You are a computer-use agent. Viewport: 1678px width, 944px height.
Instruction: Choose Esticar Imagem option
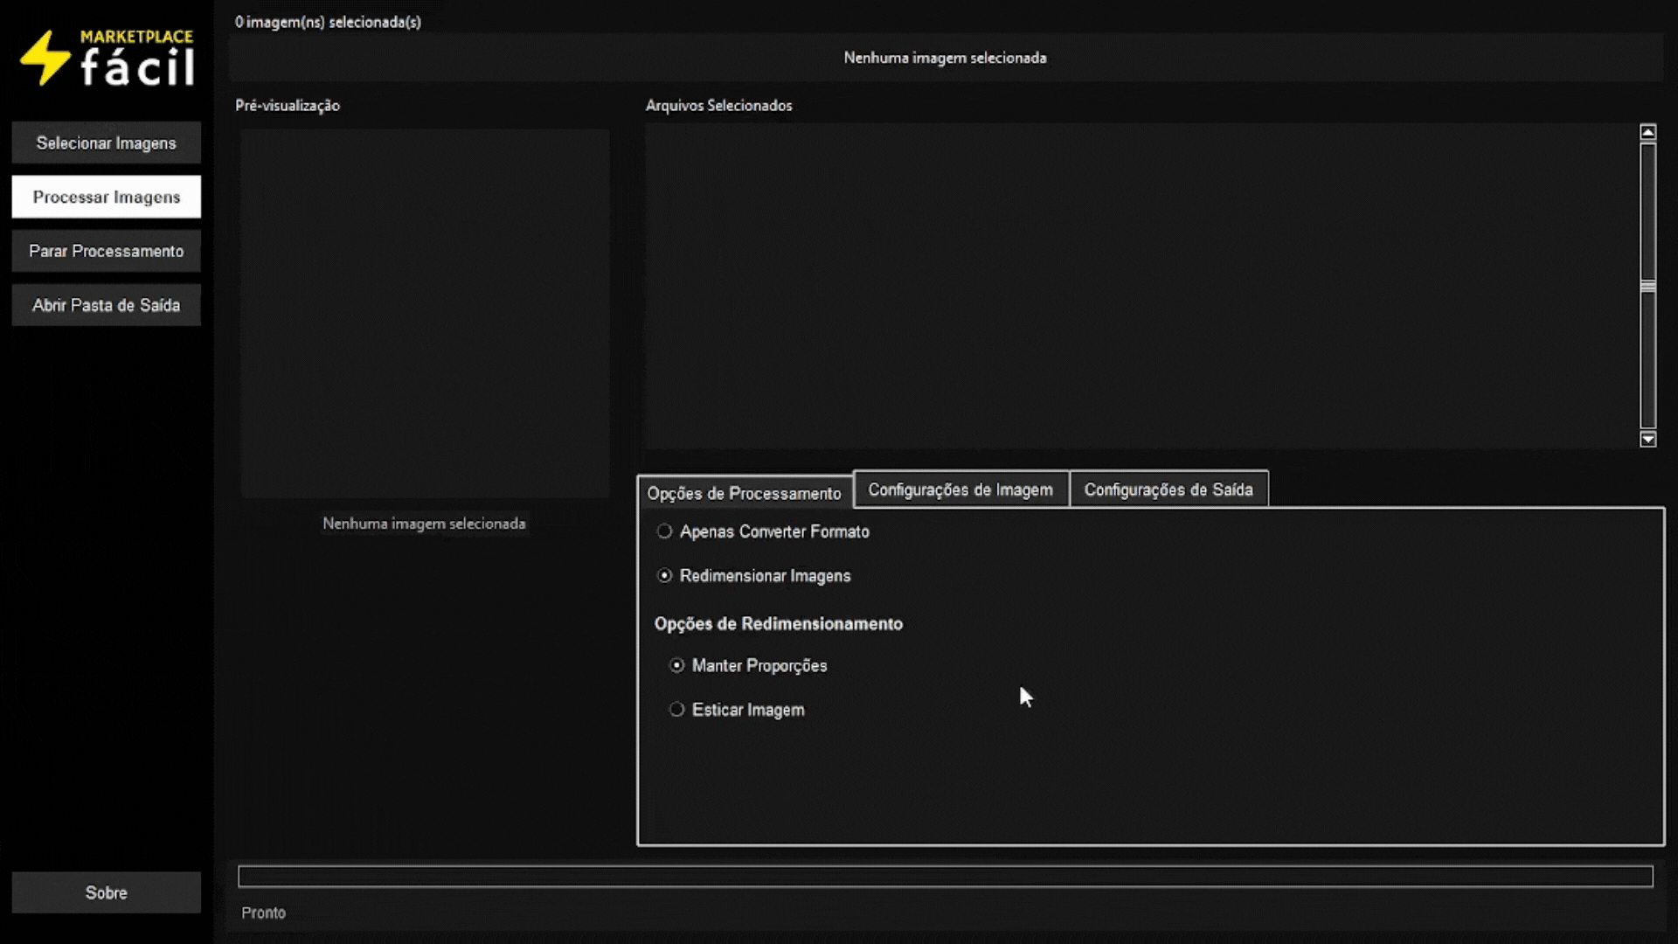pyautogui.click(x=737, y=710)
